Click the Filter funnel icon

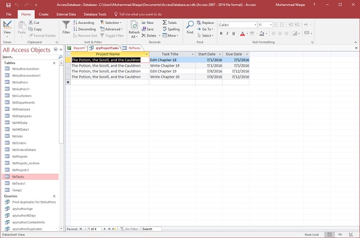coord(66,25)
